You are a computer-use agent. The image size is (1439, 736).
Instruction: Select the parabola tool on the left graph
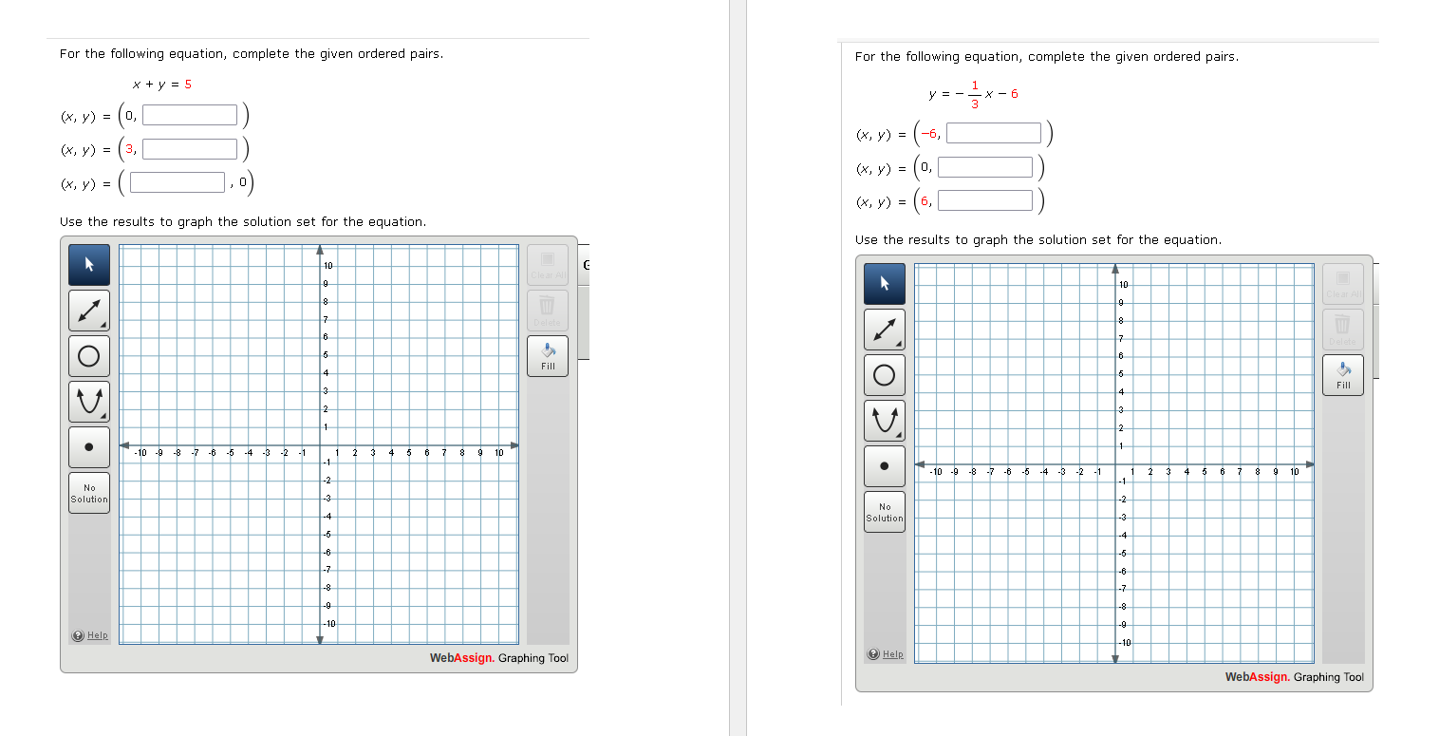tap(88, 401)
